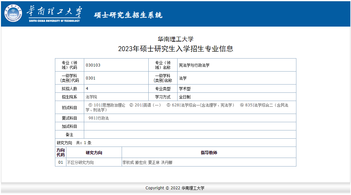Click the first-level discipline code 0301
The image size is (351, 195).
(91, 78)
